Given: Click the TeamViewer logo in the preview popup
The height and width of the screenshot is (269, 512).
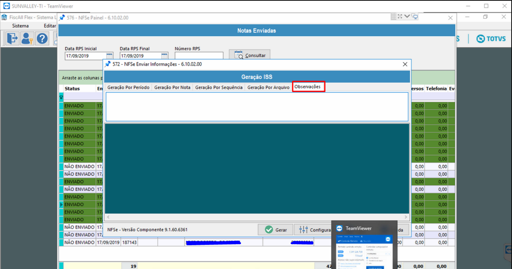Looking at the screenshot, I should click(x=339, y=228).
